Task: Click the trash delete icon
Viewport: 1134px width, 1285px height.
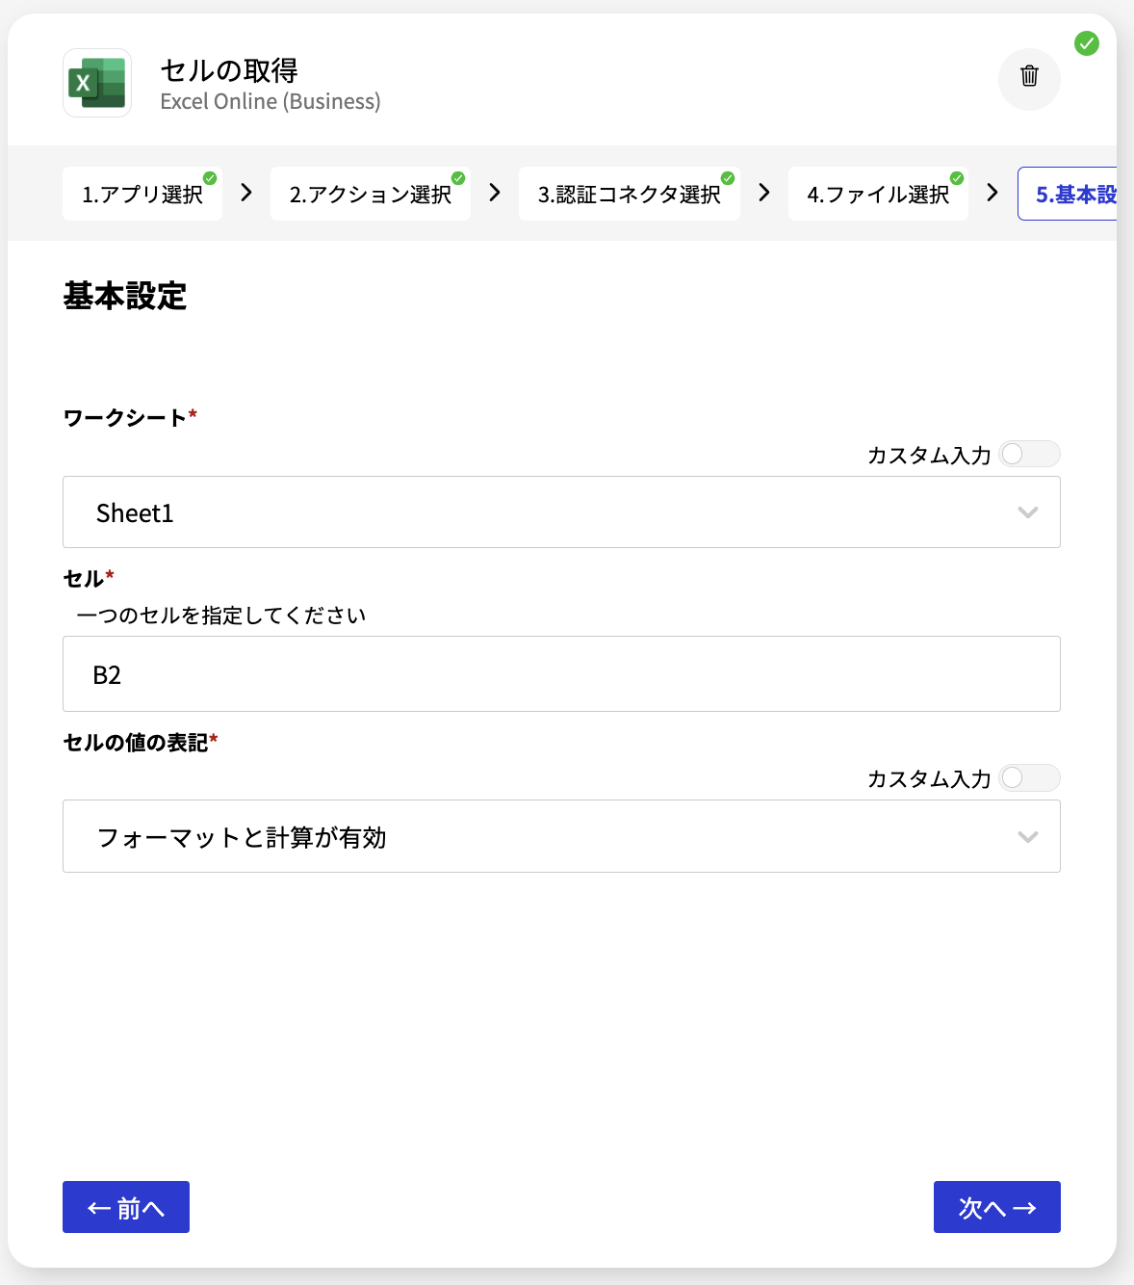Action: point(1029,78)
